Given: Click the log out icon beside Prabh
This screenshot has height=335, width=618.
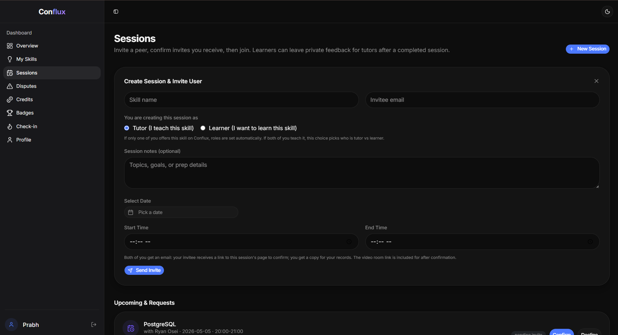Looking at the screenshot, I should pos(94,325).
